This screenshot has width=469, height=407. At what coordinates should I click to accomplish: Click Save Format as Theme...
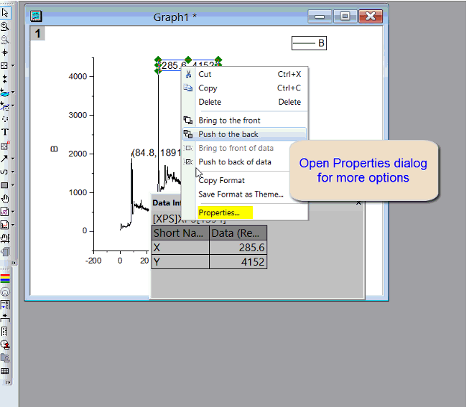coord(241,194)
